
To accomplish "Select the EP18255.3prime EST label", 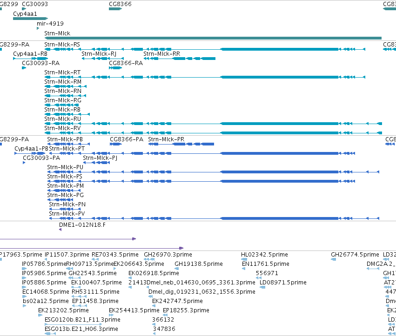I will [x=186, y=310].
